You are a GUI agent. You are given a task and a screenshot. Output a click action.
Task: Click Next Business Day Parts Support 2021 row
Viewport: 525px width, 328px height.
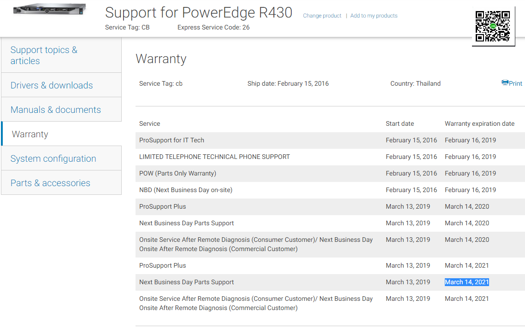(x=330, y=282)
